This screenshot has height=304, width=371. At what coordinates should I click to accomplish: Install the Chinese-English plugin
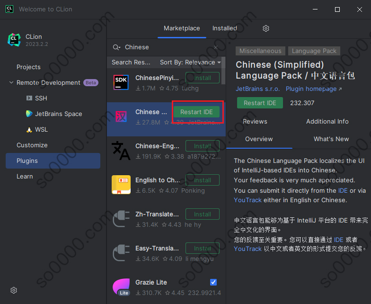pos(203,146)
